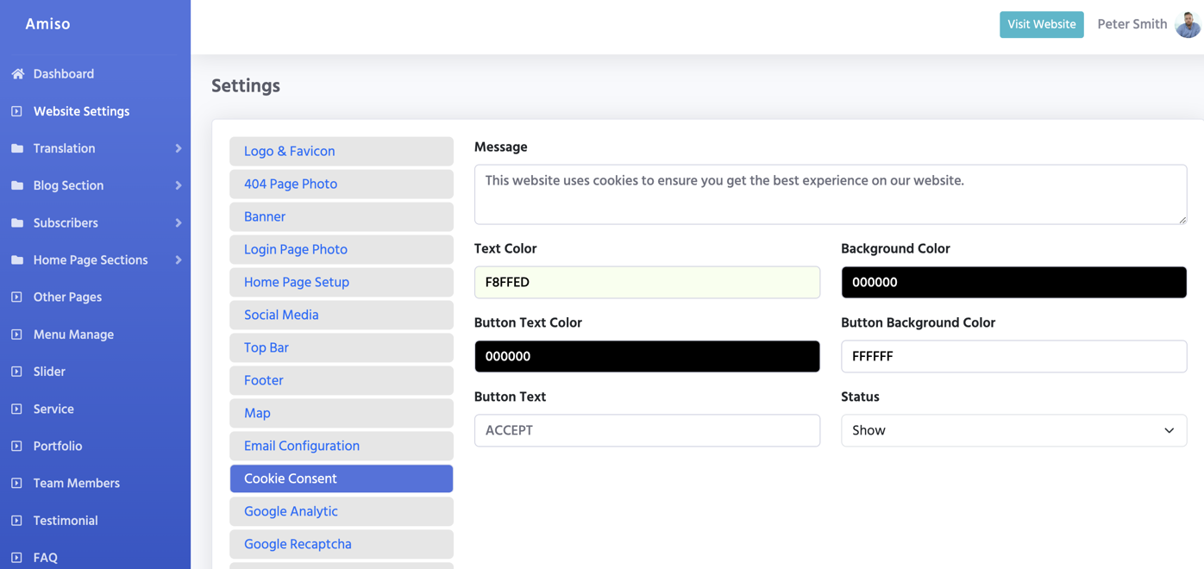The image size is (1204, 569).
Task: Select the Logo & Favicon tab
Action: [x=341, y=151]
